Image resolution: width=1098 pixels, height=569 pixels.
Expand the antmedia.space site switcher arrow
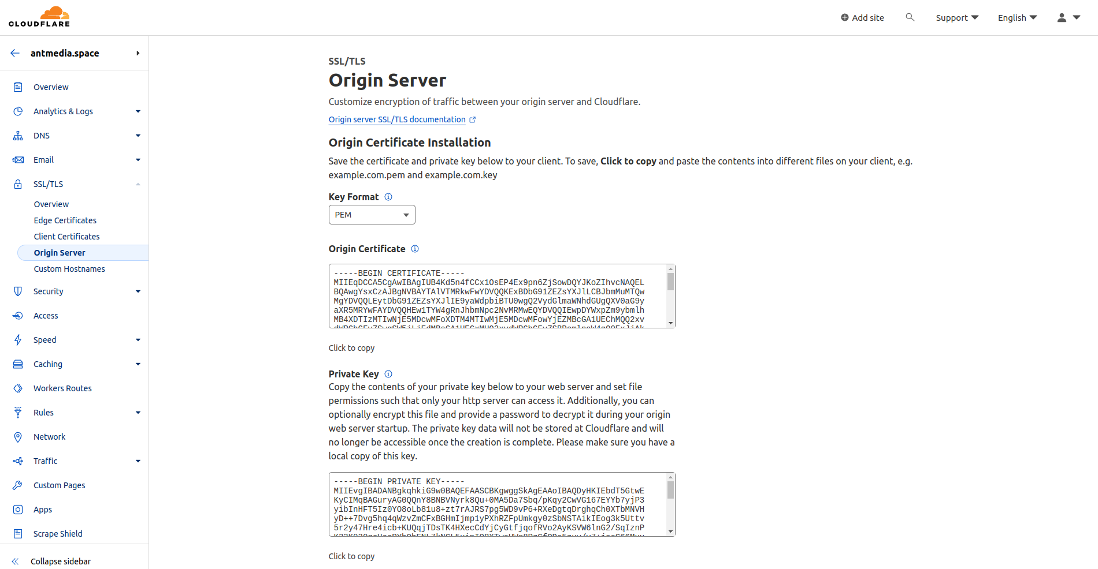[x=138, y=53]
